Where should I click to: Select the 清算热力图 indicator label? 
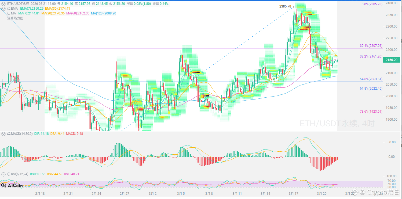click(x=15, y=18)
